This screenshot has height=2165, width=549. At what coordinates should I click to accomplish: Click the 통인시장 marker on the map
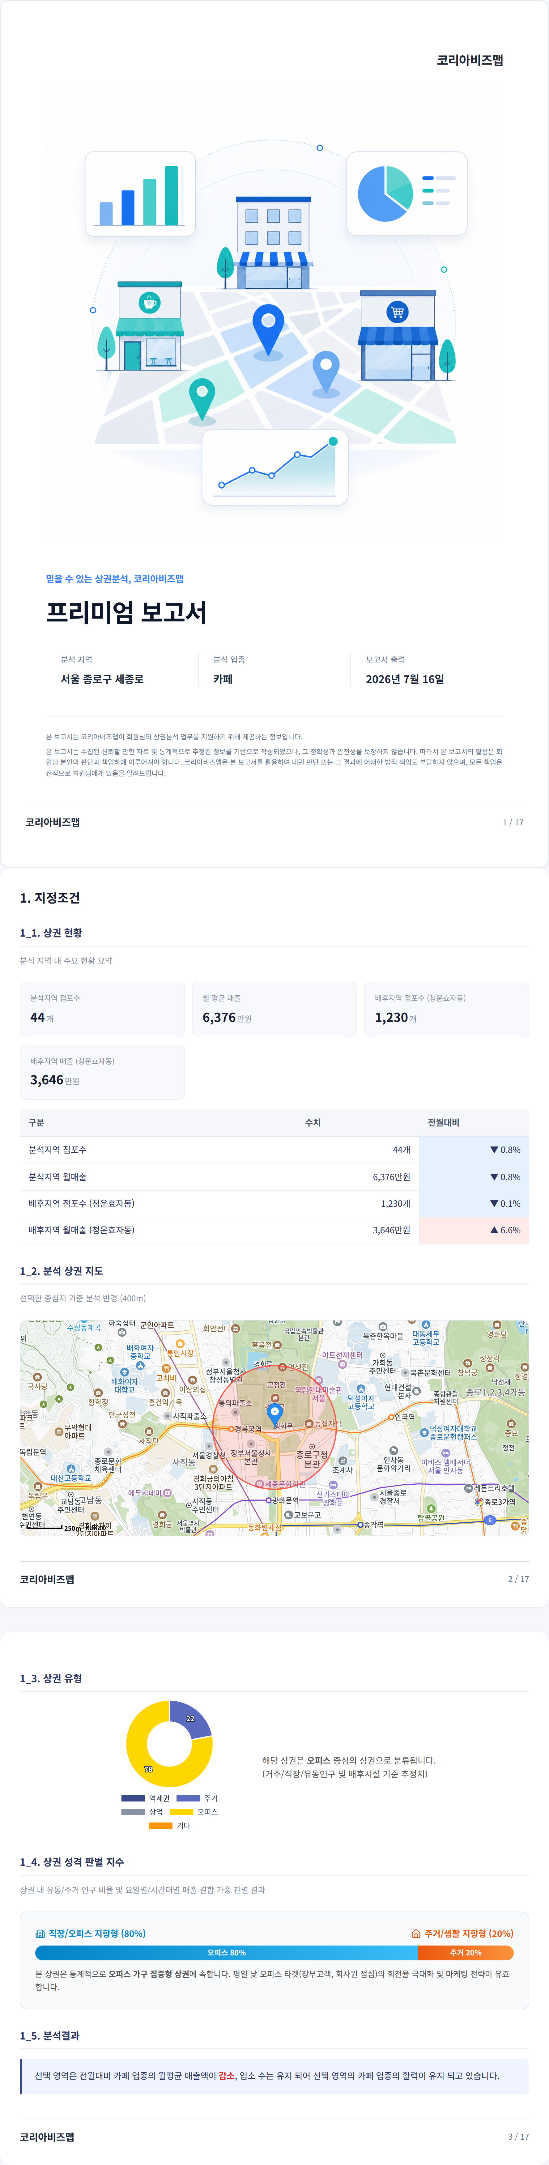pyautogui.click(x=180, y=1344)
